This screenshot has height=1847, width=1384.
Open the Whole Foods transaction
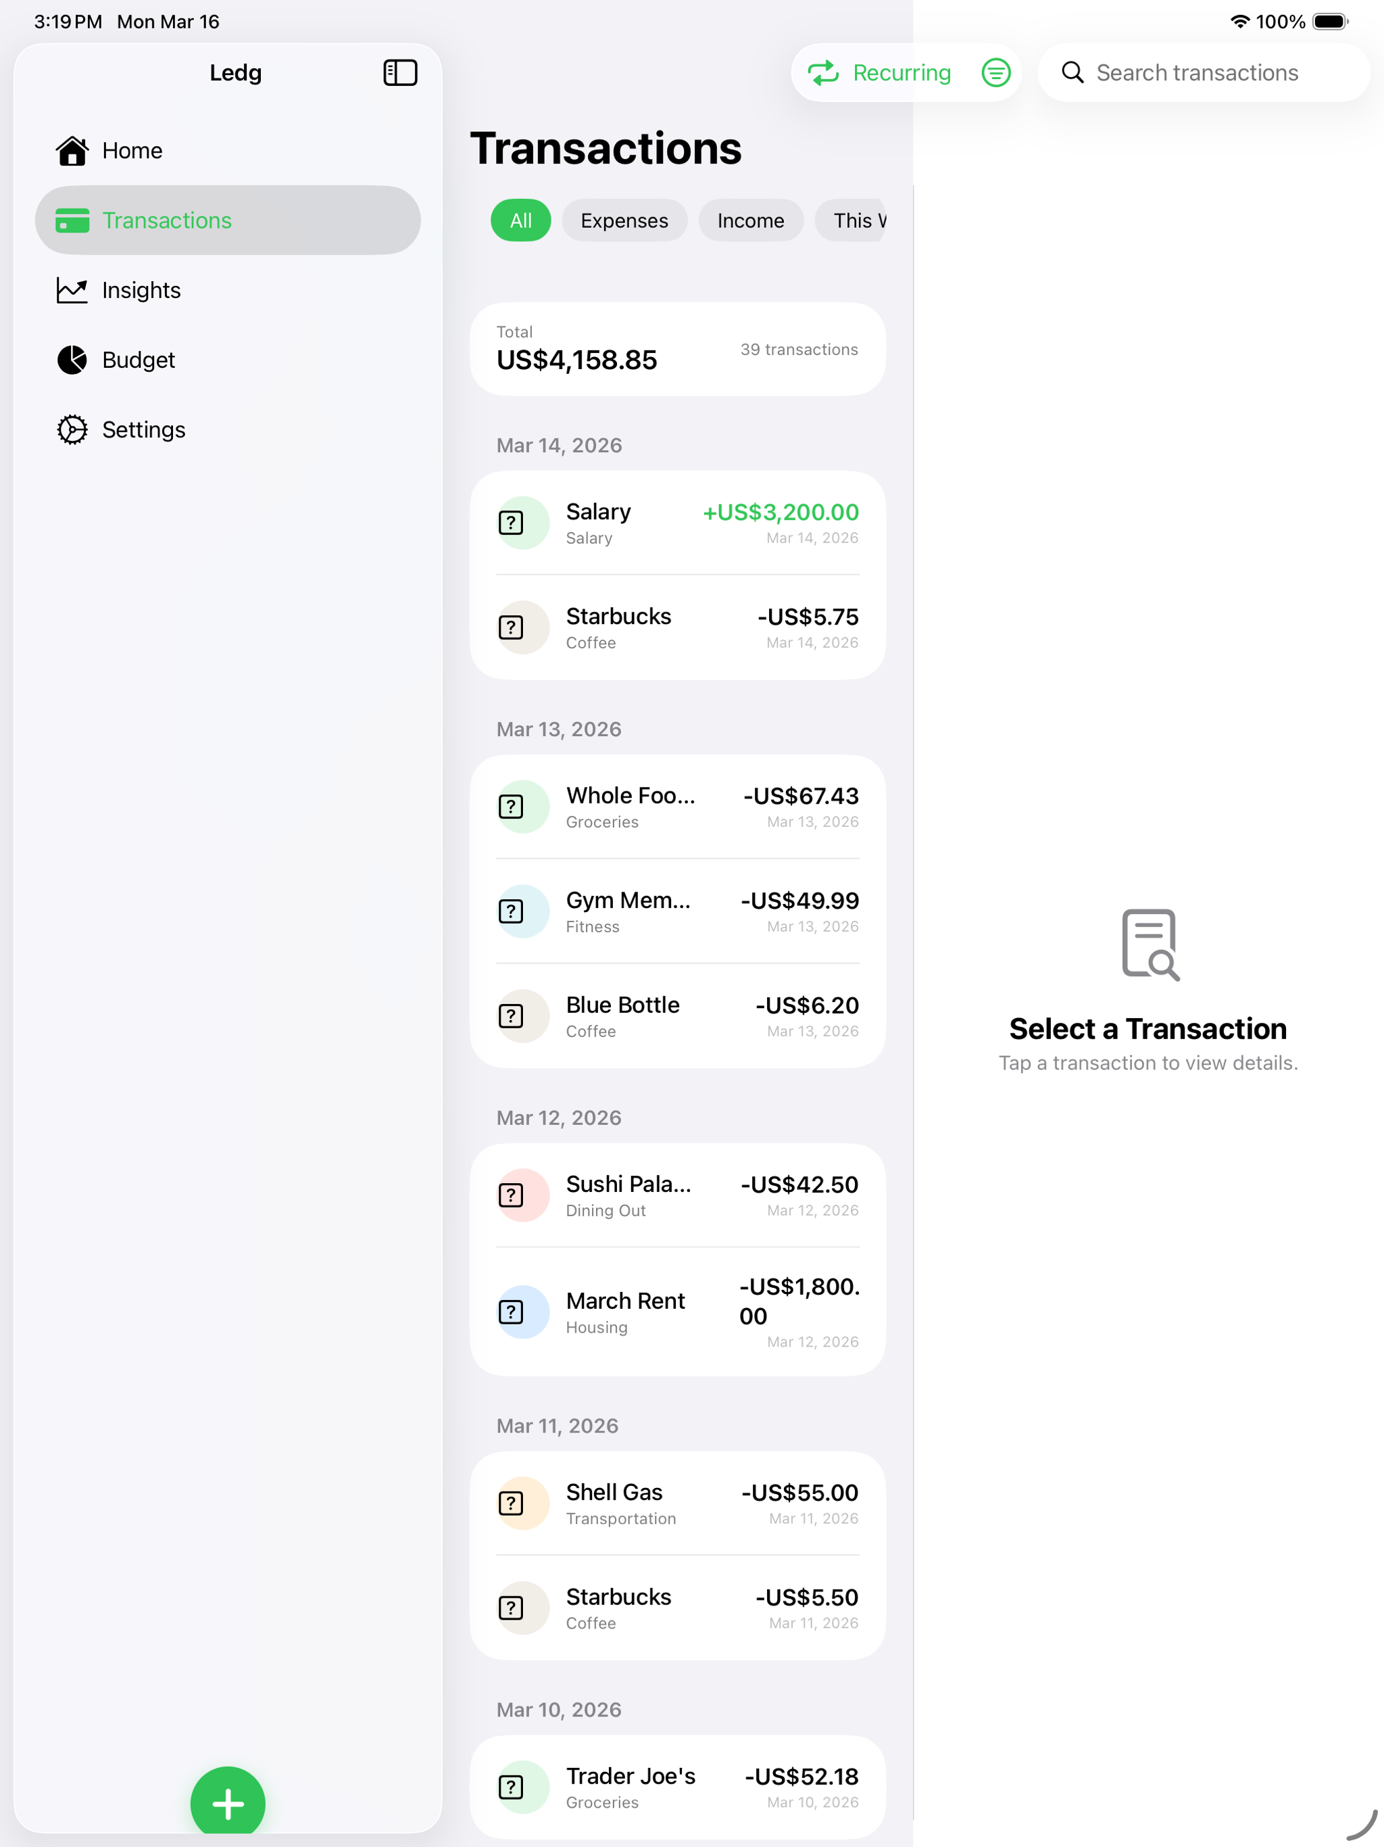[677, 807]
